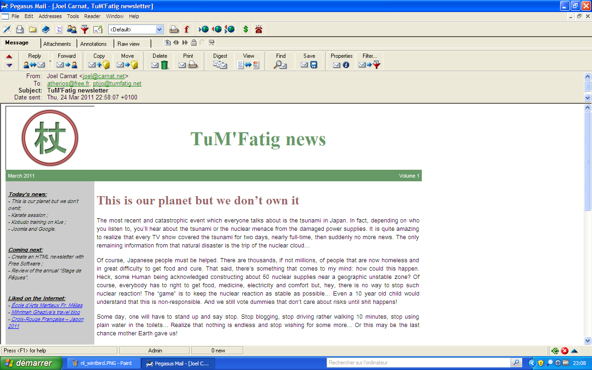
Task: Open the read new mail envelope icon
Action: point(20,29)
